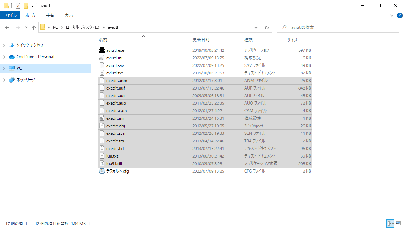Open address bar history dropdown
The image size is (404, 228).
[x=256, y=27]
